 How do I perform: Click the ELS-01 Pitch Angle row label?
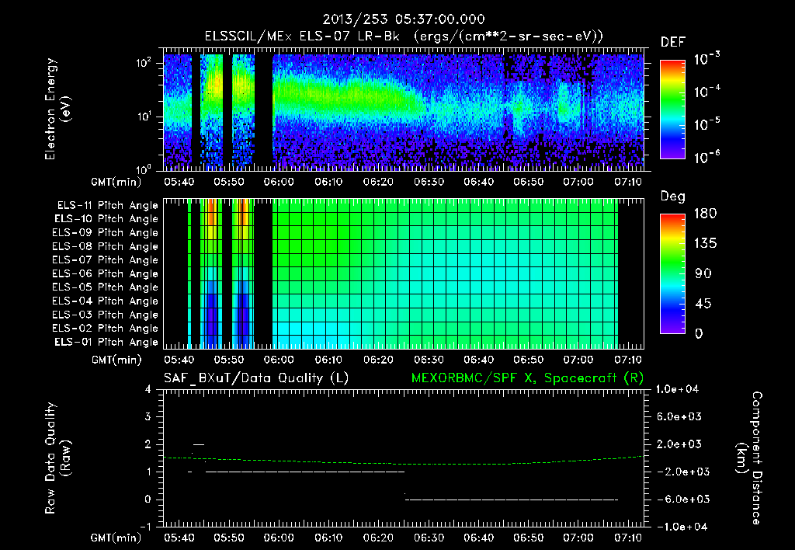[106, 342]
